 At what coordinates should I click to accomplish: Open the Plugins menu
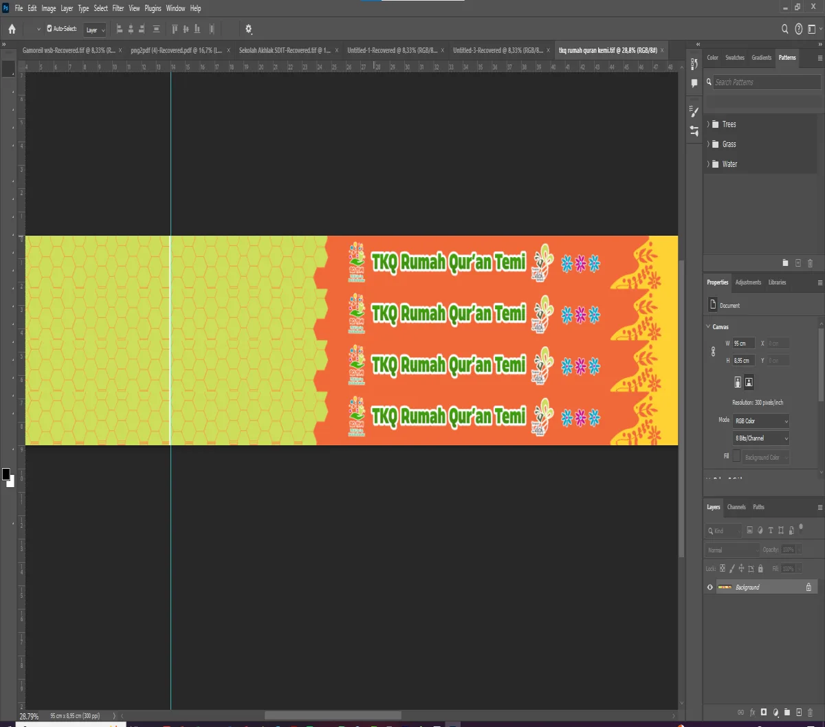click(x=153, y=8)
